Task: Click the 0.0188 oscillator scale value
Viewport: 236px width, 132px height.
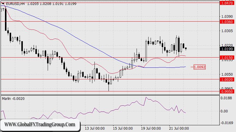Action: tap(226, 98)
